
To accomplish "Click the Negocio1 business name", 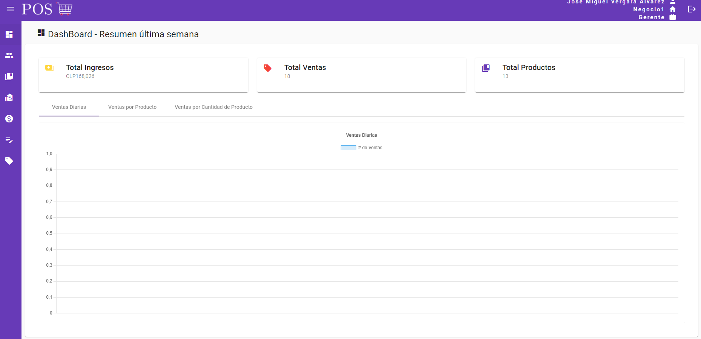I will (649, 9).
